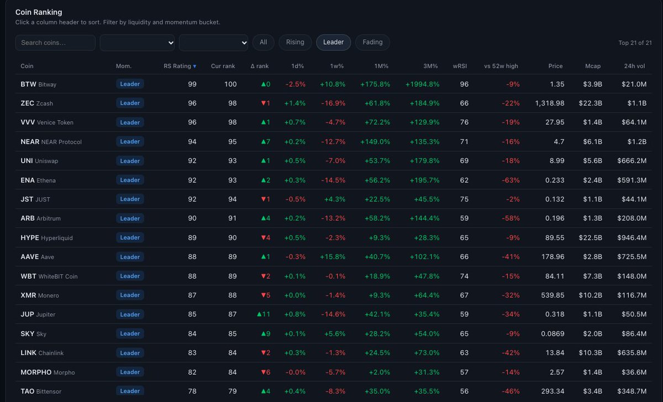Sort by the Price column header

555,66
